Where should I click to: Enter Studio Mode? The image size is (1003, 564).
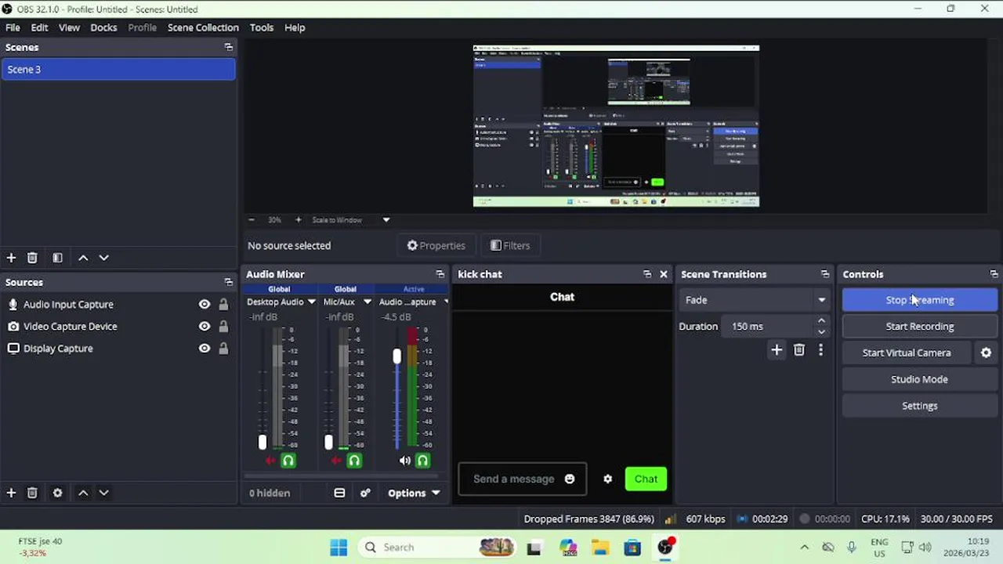coord(919,379)
